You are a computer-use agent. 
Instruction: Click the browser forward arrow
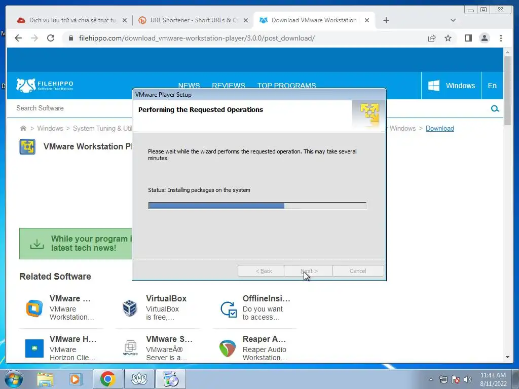pos(34,38)
